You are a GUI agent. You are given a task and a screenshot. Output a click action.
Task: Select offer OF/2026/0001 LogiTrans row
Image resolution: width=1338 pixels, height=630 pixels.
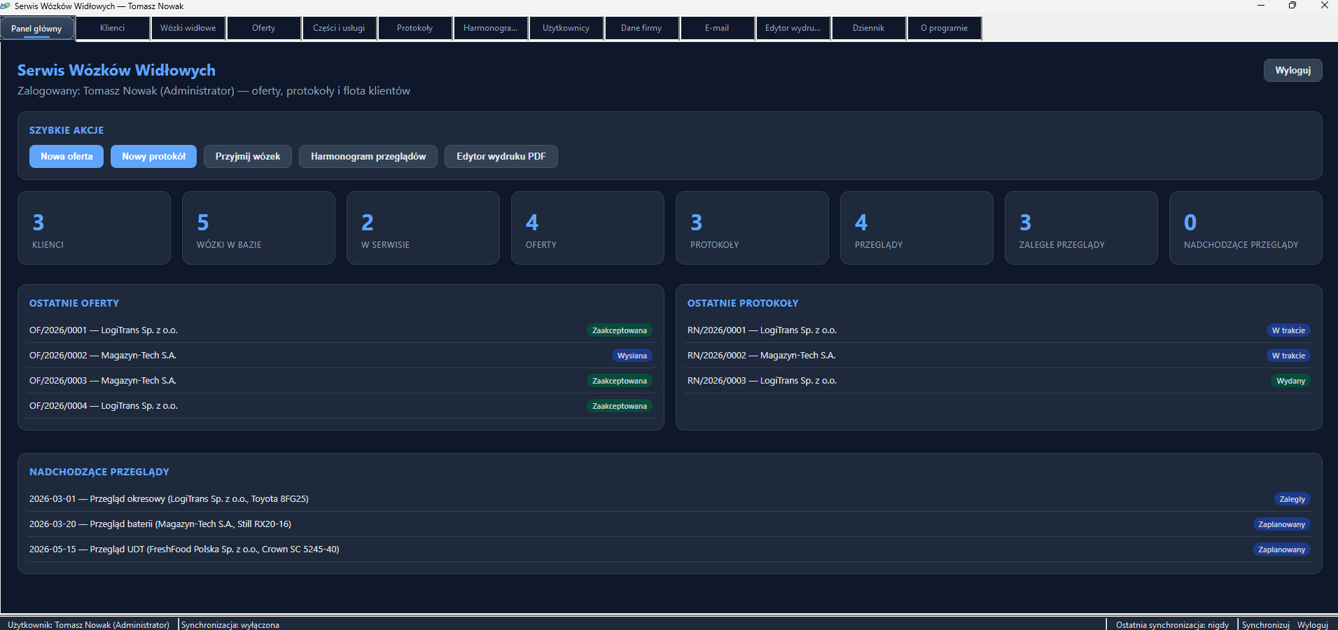click(341, 330)
